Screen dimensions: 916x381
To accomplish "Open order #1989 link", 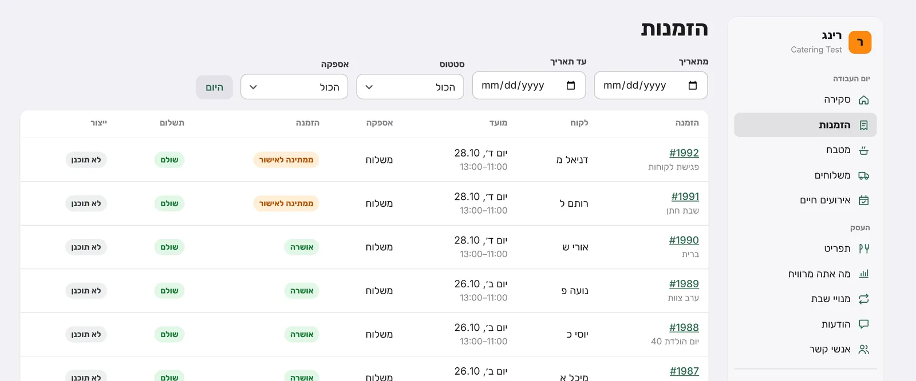I will click(684, 284).
